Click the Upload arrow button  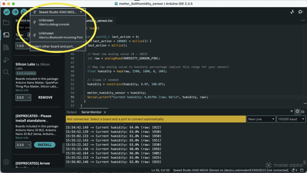click(x=15, y=12)
